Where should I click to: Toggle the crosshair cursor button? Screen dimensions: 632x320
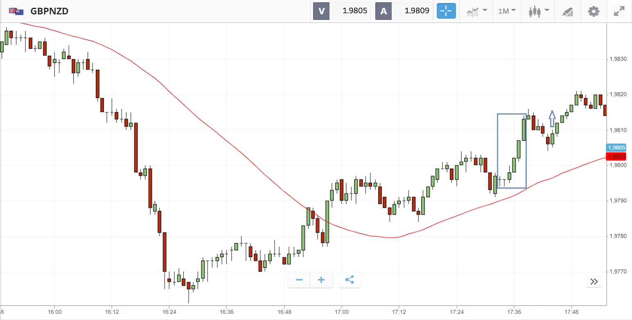click(446, 11)
